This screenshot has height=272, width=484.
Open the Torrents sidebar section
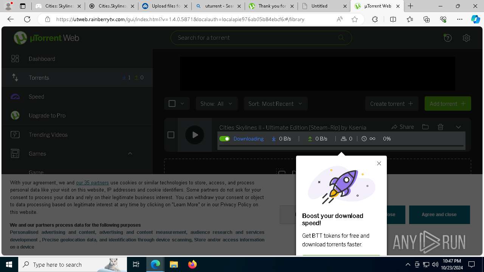[77, 78]
